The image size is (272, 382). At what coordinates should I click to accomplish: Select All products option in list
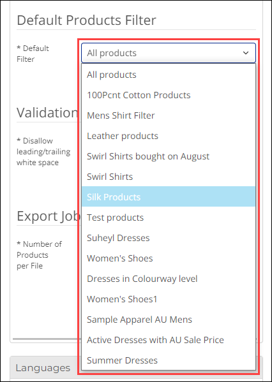[169, 75]
